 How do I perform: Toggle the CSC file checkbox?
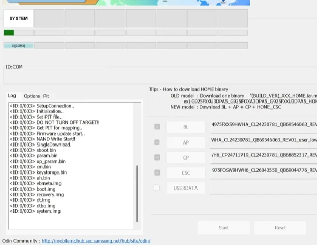tap(157, 172)
